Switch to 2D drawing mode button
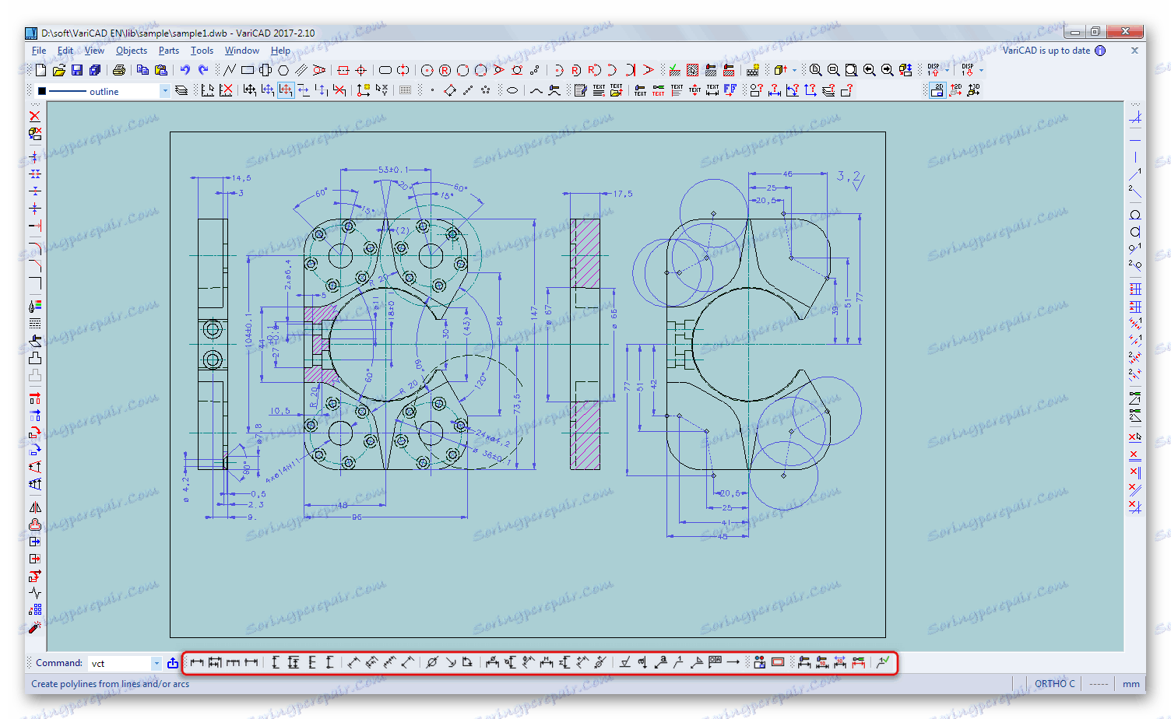1171x719 pixels. point(937,91)
